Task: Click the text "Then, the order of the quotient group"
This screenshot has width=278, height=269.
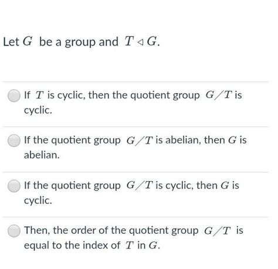Action: (111, 230)
